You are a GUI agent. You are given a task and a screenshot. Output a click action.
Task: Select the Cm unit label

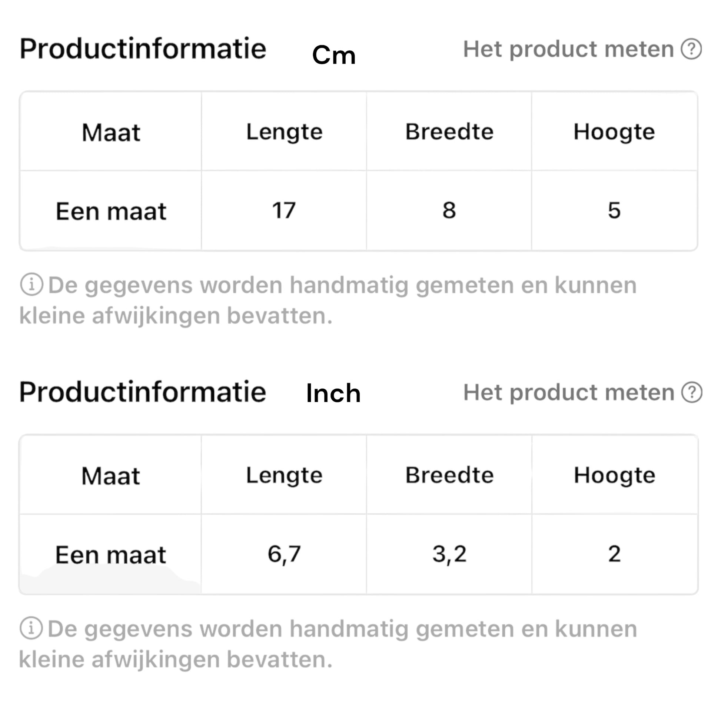coord(333,55)
